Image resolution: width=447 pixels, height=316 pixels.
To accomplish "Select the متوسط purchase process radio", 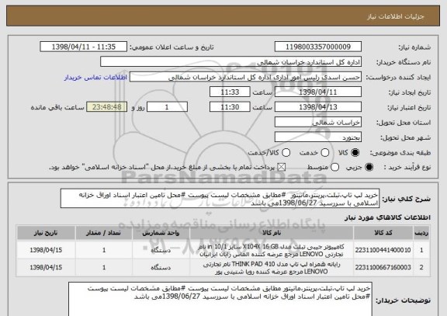I will pyautogui.click(x=334, y=168).
